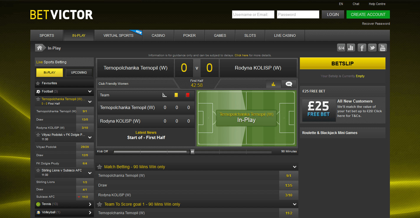
Task: Open the Facebook social icon
Action: (362, 48)
